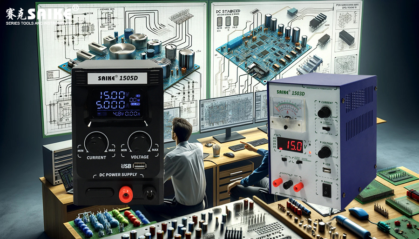Click the left red output terminal on 1503D
Image resolution: width=419 pixels, height=239 pixels.
pos(277,182)
